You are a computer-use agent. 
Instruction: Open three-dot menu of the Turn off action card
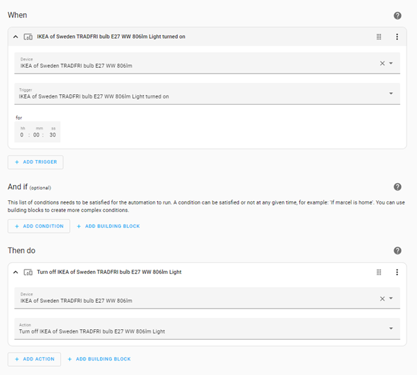coord(397,272)
